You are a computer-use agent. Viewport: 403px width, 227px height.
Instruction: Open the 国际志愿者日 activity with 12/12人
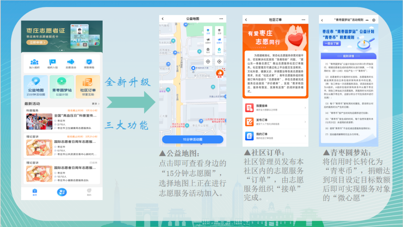[62, 172]
